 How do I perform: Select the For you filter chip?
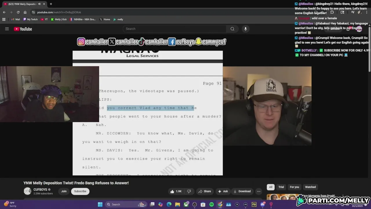pyautogui.click(x=294, y=187)
